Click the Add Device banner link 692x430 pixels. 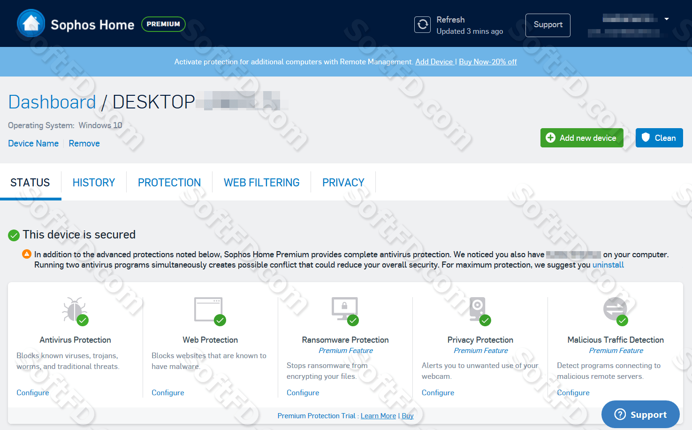434,61
